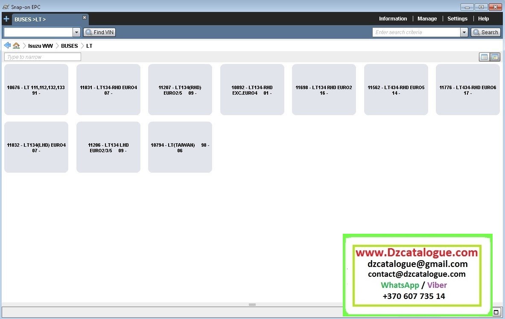
Task: Click the VIN input field
Action: coord(38,32)
